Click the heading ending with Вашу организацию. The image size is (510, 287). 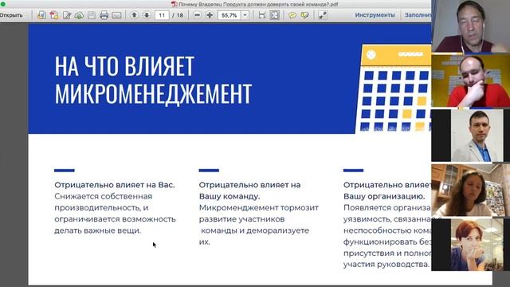point(387,191)
